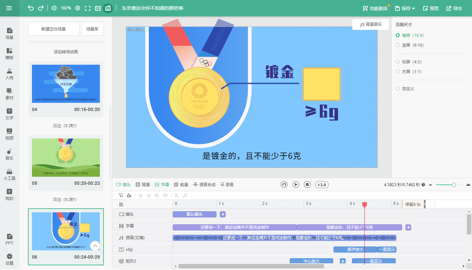This screenshot has height=270, width=472.
Task: Open the 素材 materials panel
Action: (9, 94)
